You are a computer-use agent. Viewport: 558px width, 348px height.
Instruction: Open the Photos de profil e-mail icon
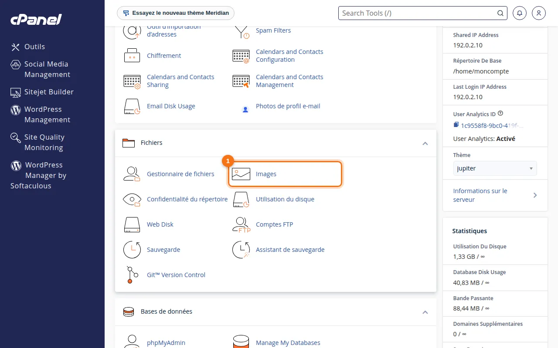tap(245, 110)
